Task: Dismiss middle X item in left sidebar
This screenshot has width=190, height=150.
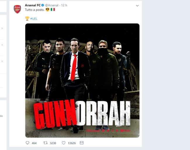Action: [x=2, y=45]
